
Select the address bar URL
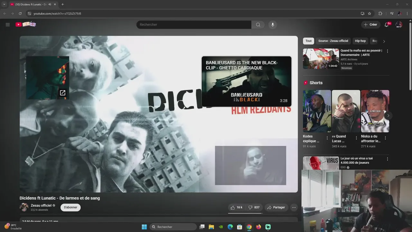[57, 14]
